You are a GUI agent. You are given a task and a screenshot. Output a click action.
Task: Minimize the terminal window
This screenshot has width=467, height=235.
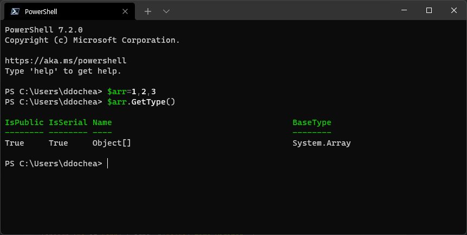click(404, 10)
